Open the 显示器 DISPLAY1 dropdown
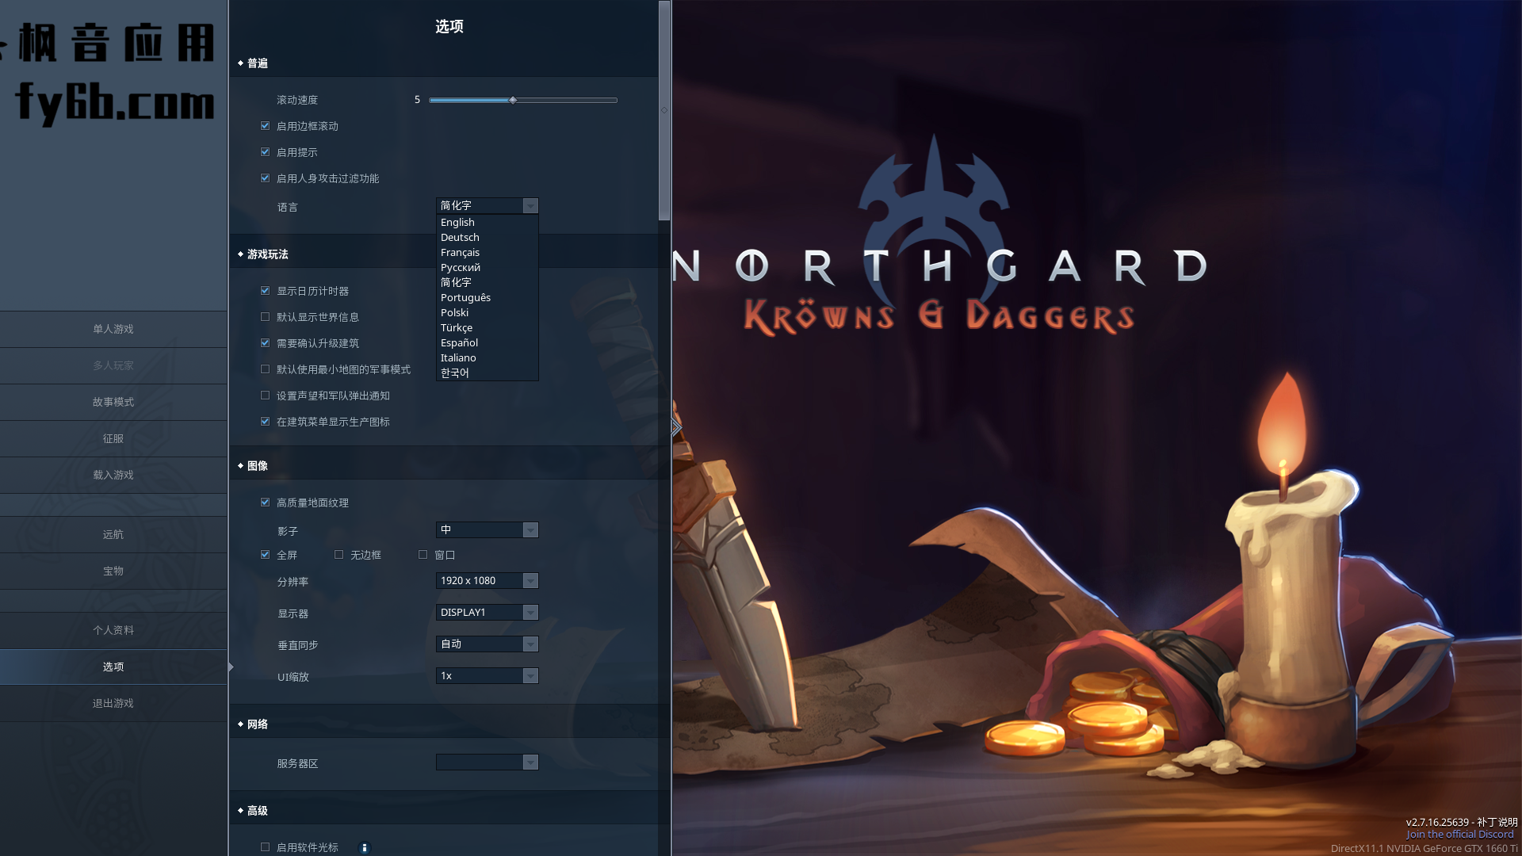 click(x=488, y=613)
